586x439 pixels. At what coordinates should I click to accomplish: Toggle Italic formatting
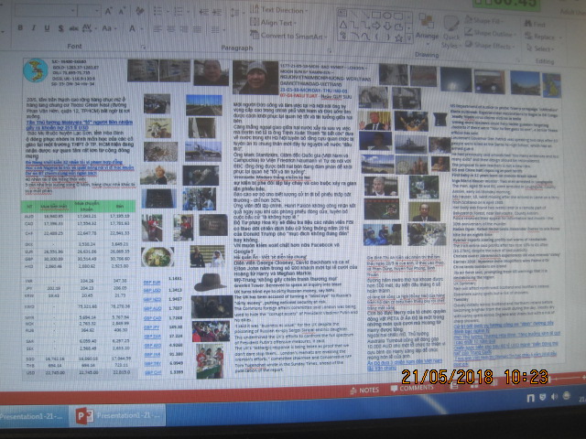click(34, 27)
